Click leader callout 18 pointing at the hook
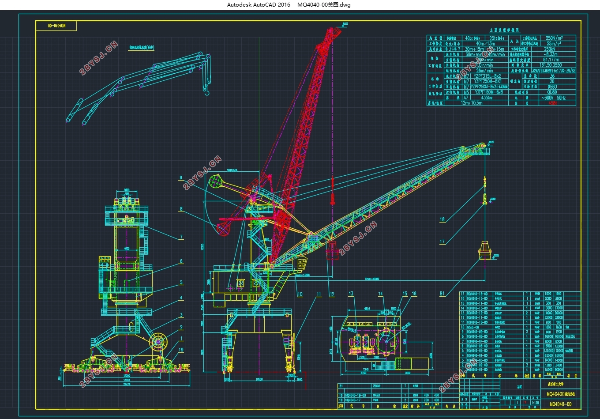 [x=442, y=219]
